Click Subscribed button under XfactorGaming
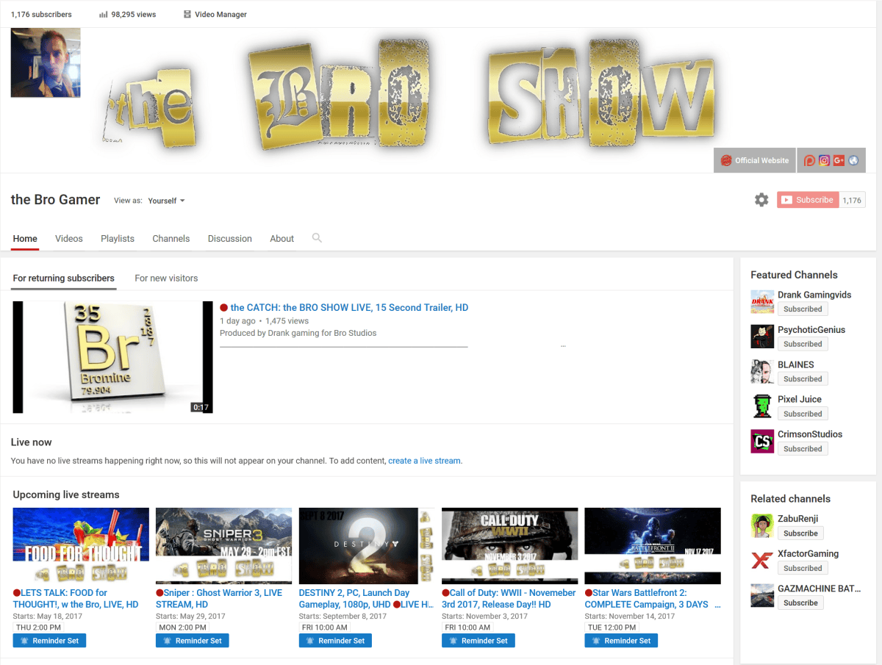This screenshot has width=882, height=665. [803, 568]
